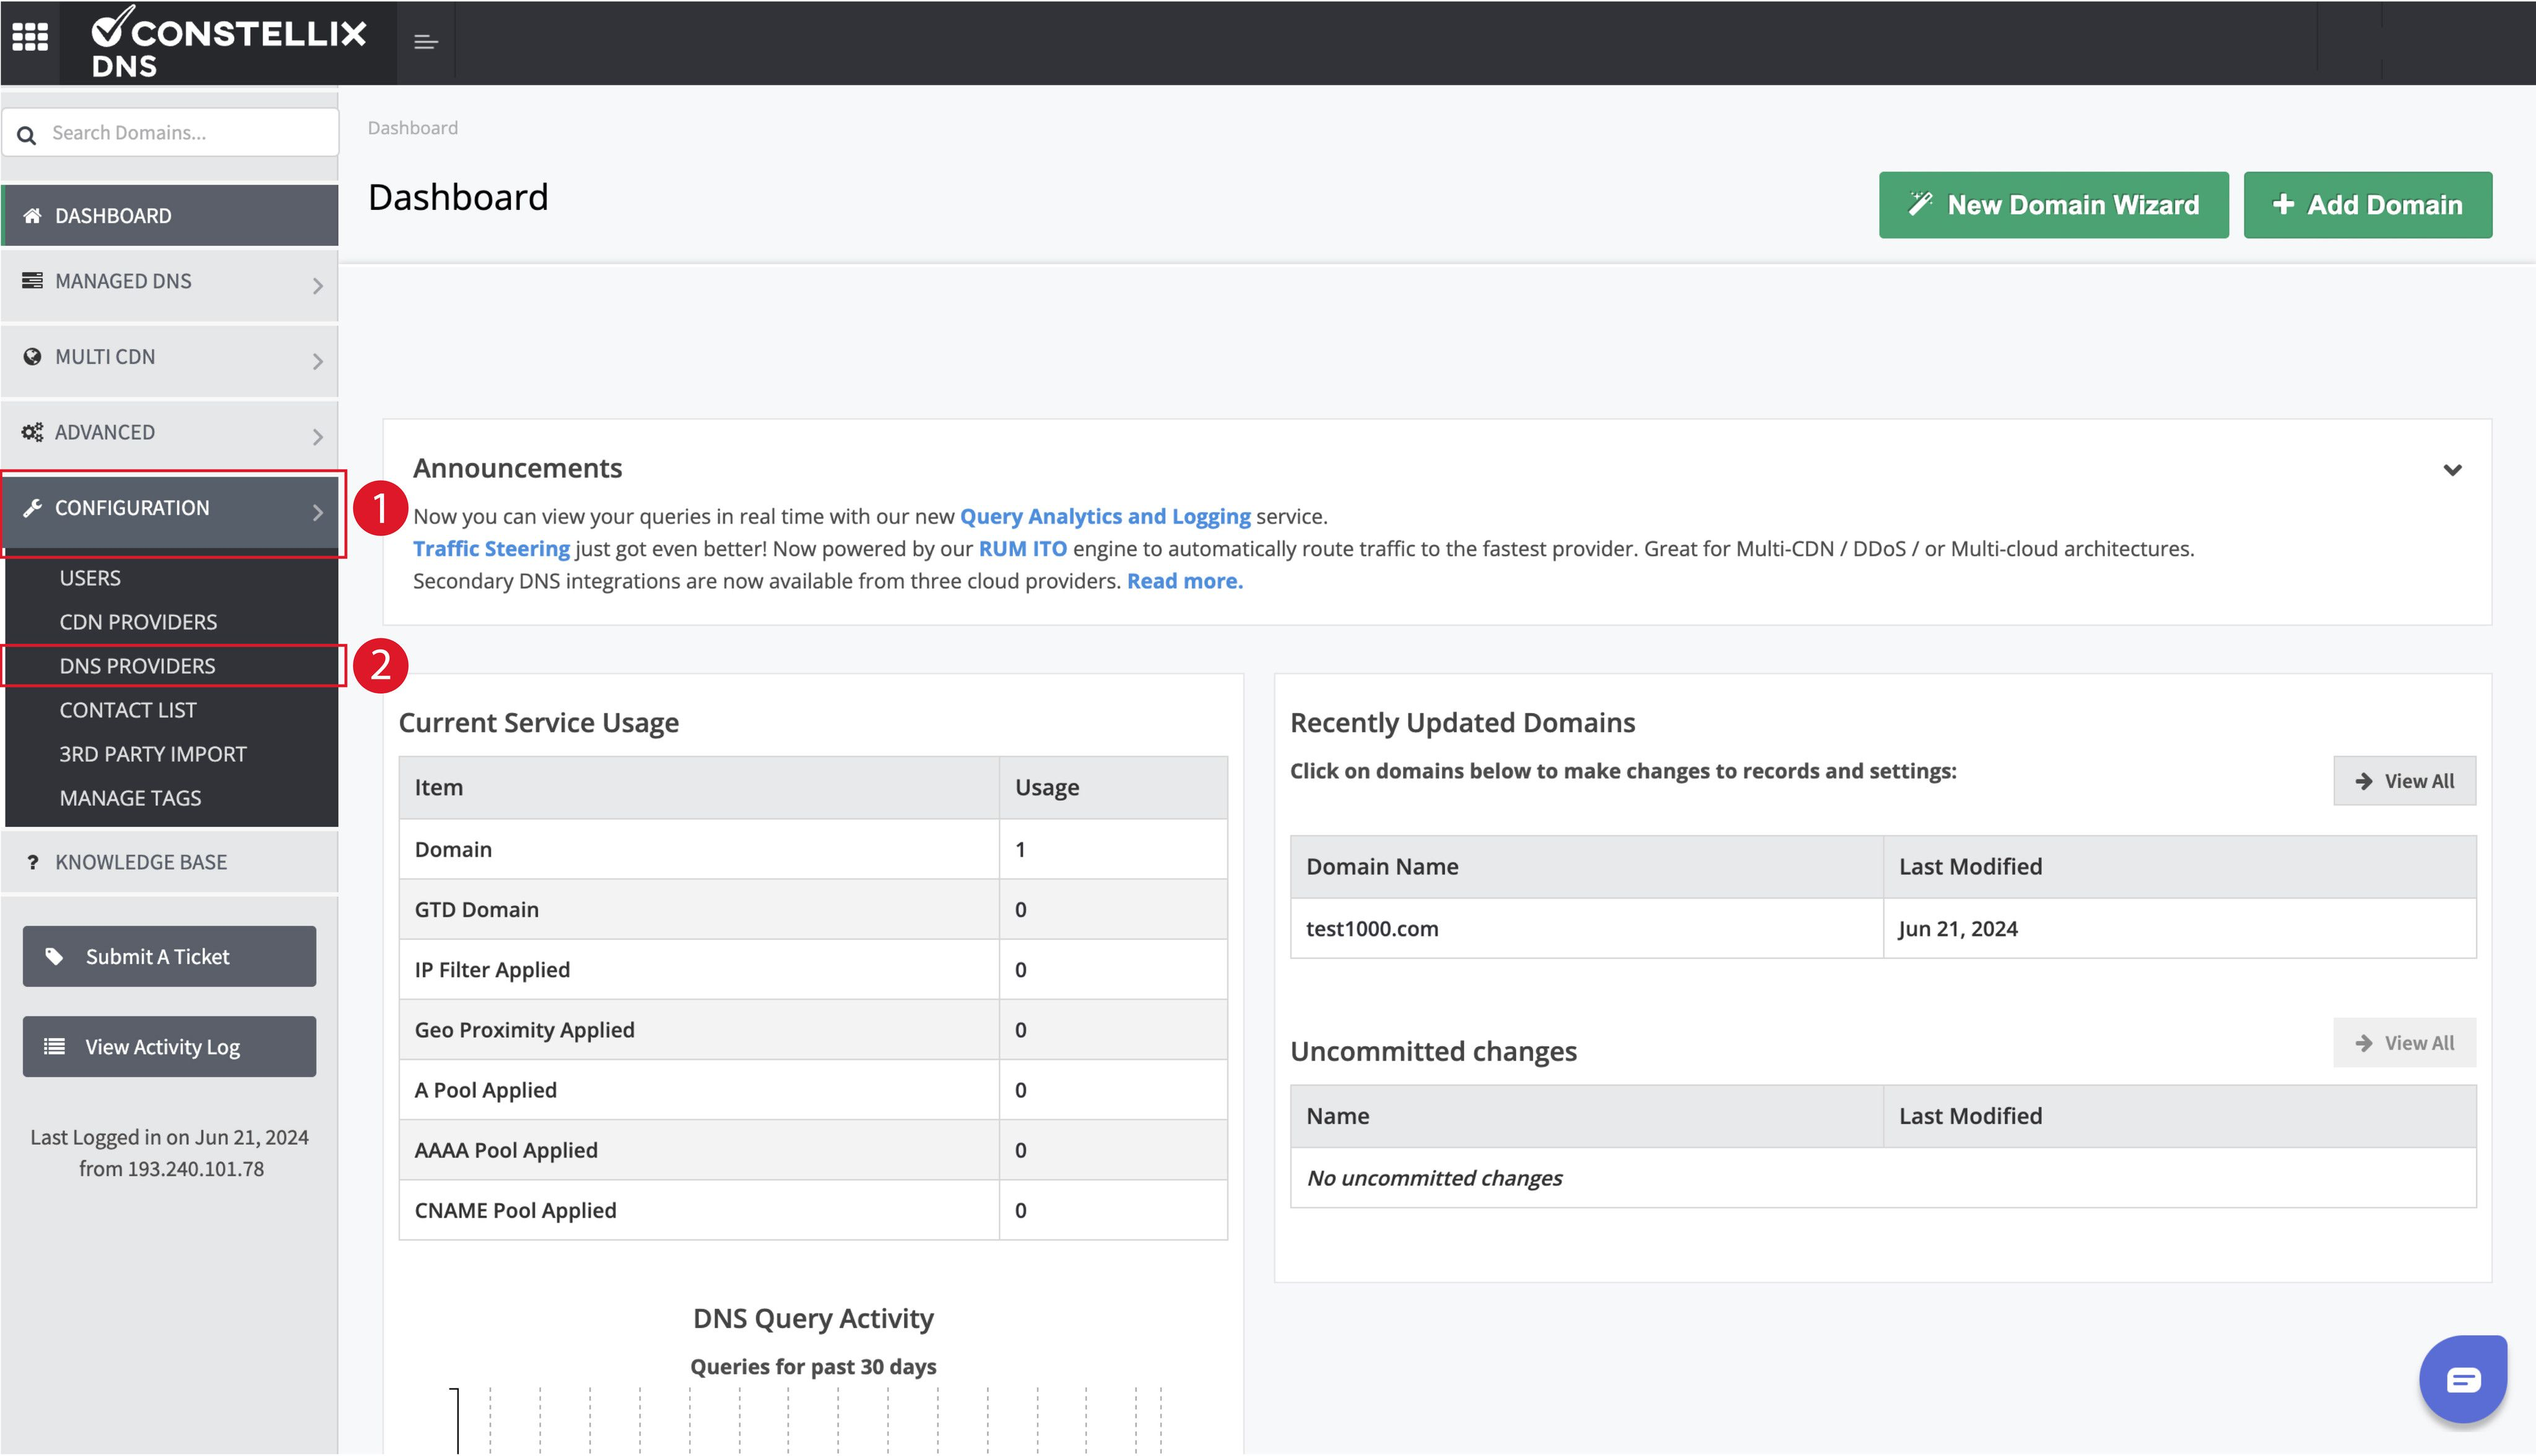This screenshot has height=1456, width=2536.
Task: Open the live chat bubble icon
Action: point(2463,1380)
